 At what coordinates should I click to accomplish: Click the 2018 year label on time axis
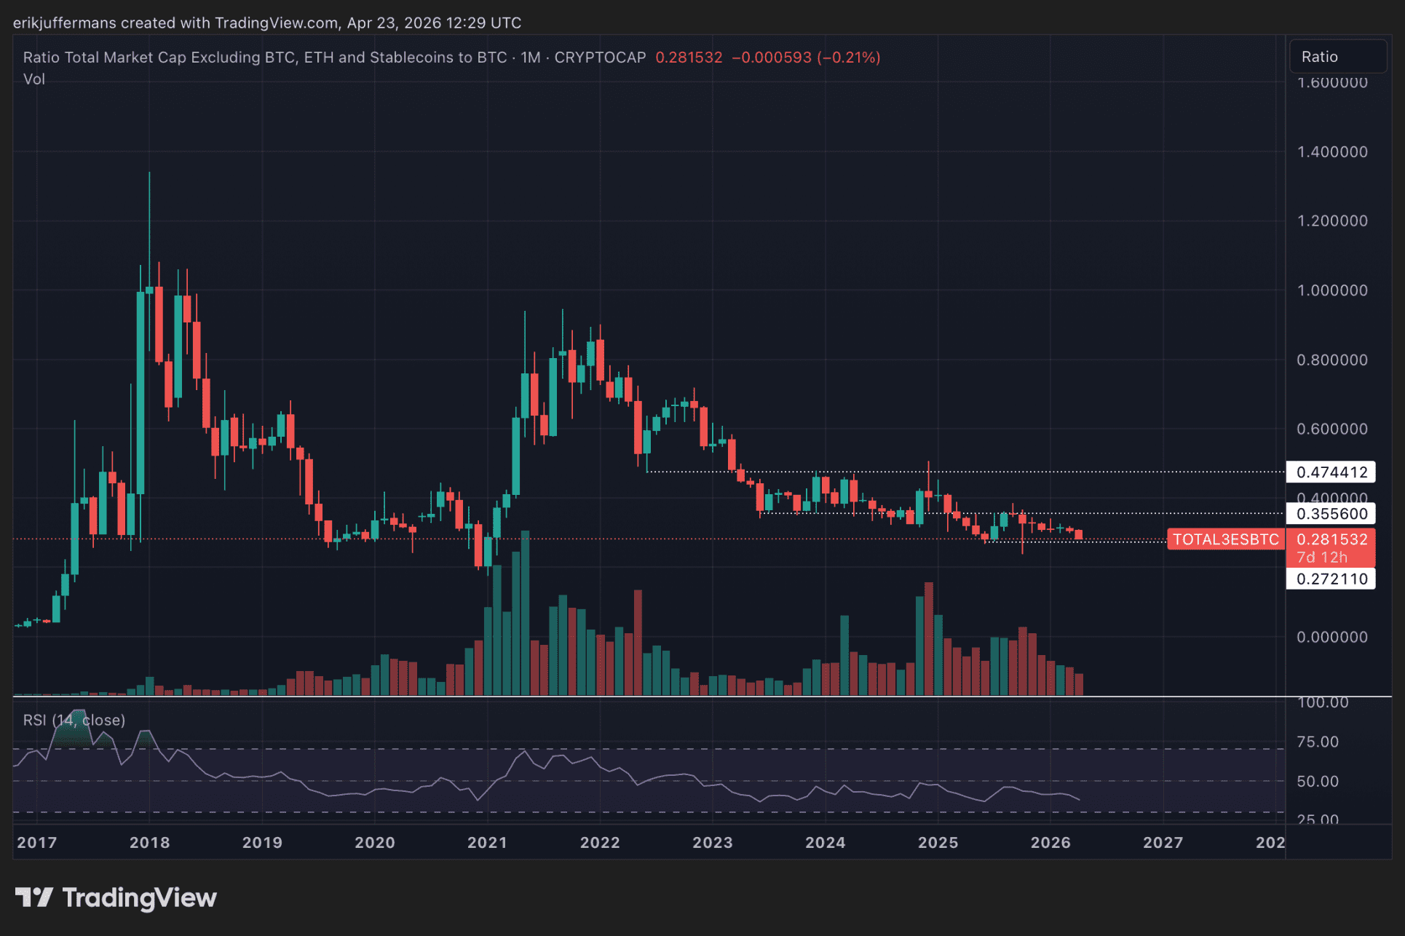(149, 842)
